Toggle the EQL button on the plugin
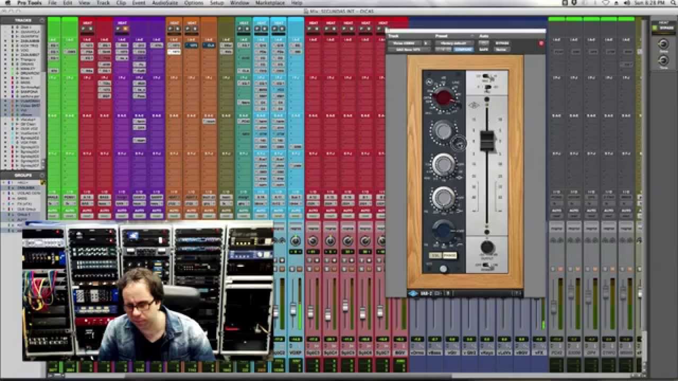The height and width of the screenshot is (381, 678). click(434, 256)
